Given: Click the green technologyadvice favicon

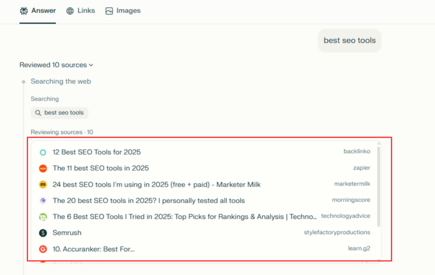Looking at the screenshot, I should click(43, 217).
